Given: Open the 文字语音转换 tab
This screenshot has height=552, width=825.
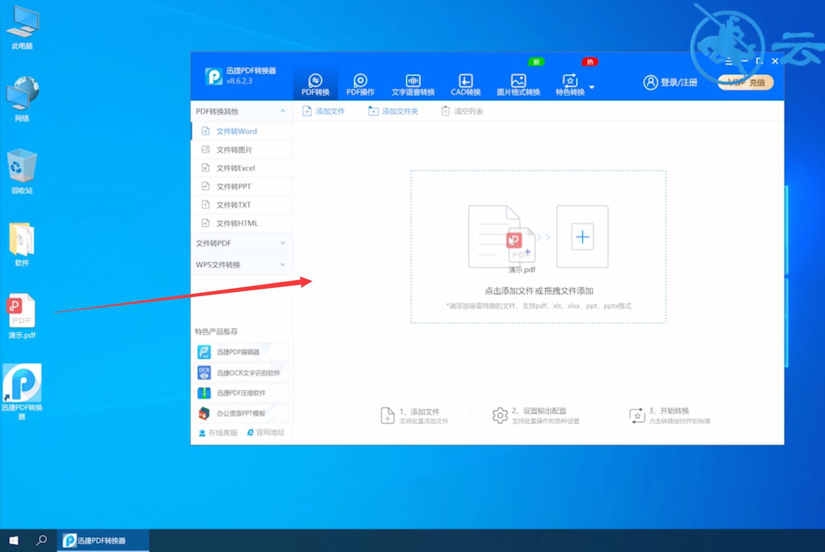Looking at the screenshot, I should click(413, 85).
